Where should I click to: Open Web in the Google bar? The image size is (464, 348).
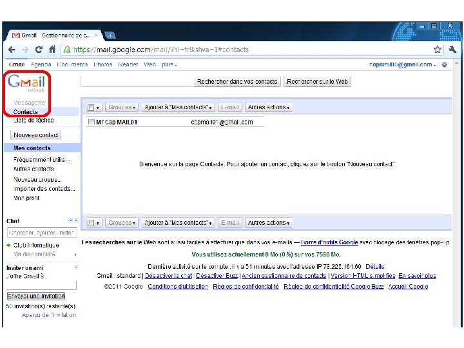point(150,64)
